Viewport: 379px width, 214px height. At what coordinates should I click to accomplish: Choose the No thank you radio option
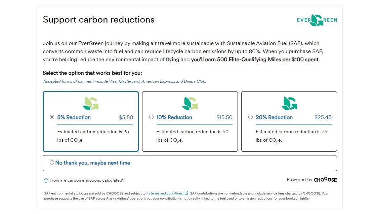[52, 163]
